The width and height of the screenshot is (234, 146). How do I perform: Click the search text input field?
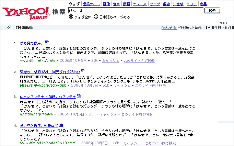(135, 11)
